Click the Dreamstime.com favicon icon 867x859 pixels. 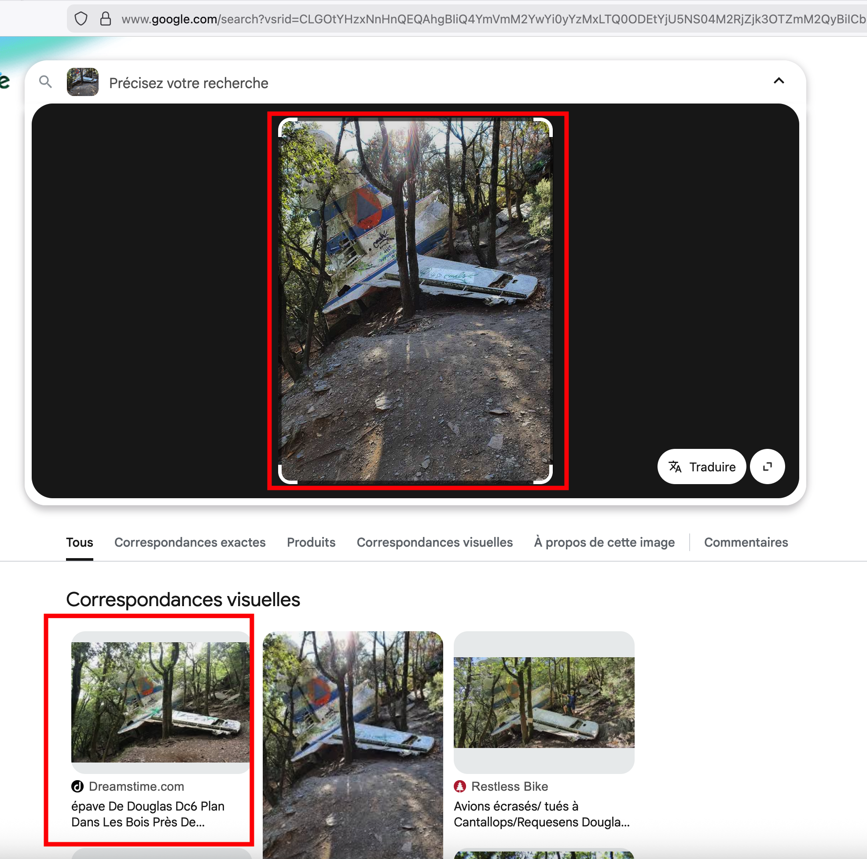77,786
